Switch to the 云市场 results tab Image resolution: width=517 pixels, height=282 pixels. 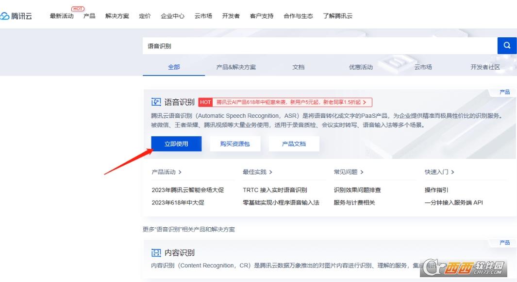(423, 67)
